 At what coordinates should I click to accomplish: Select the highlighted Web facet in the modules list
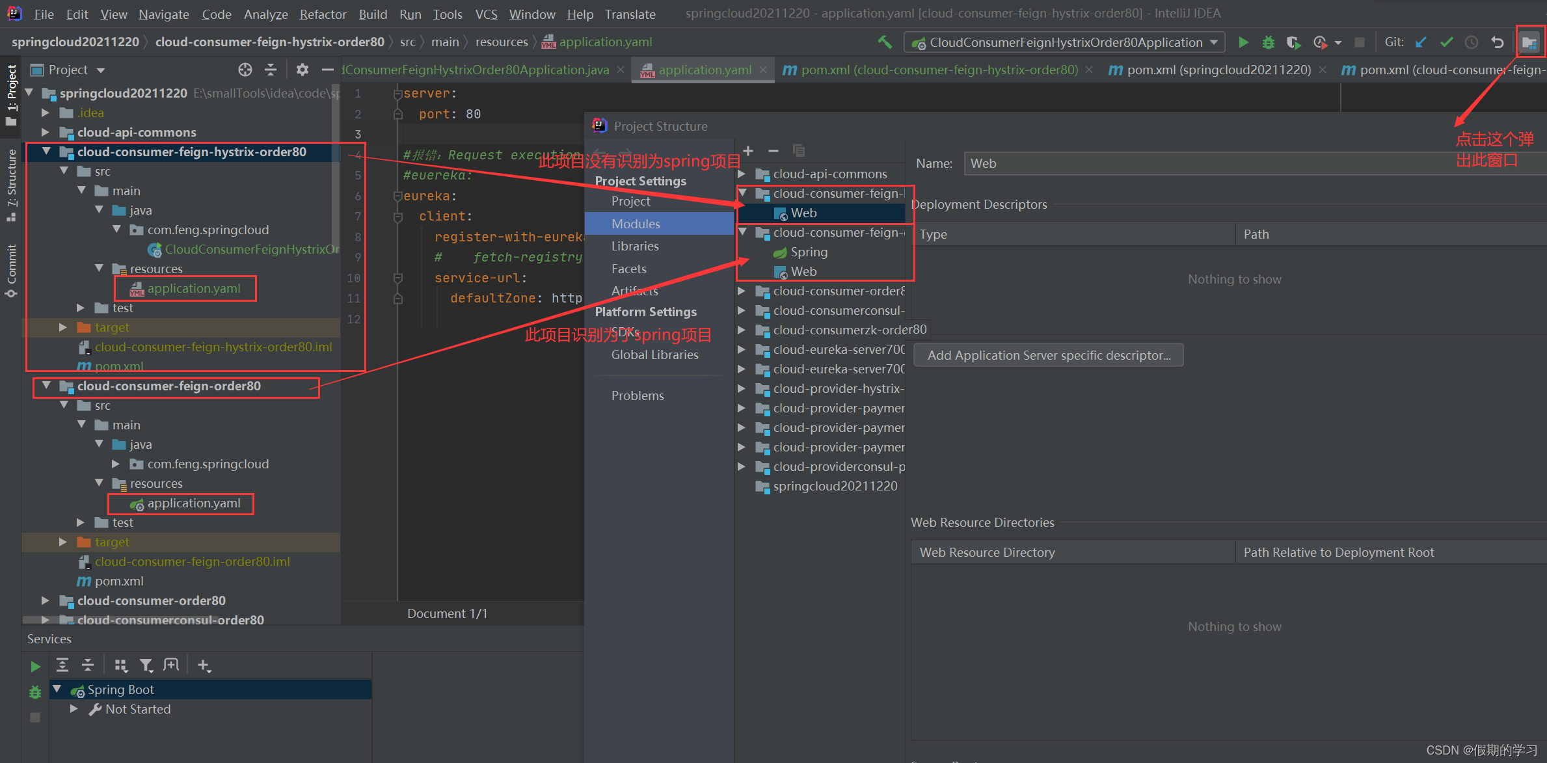coord(803,213)
